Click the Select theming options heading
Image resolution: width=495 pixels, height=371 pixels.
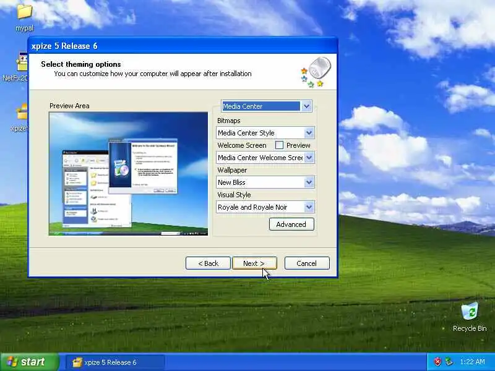tap(81, 64)
